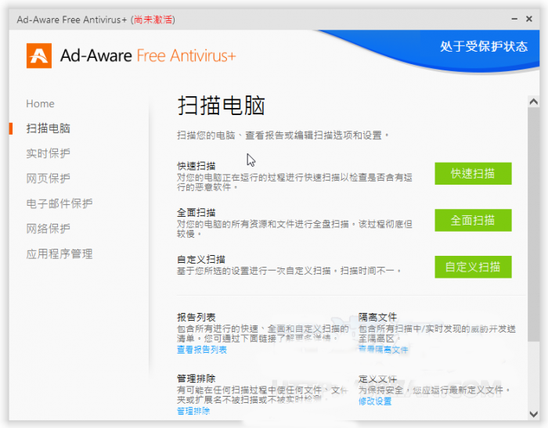Click the 快速扫描 section heading text
Screen dimensions: 548x428
(196, 166)
